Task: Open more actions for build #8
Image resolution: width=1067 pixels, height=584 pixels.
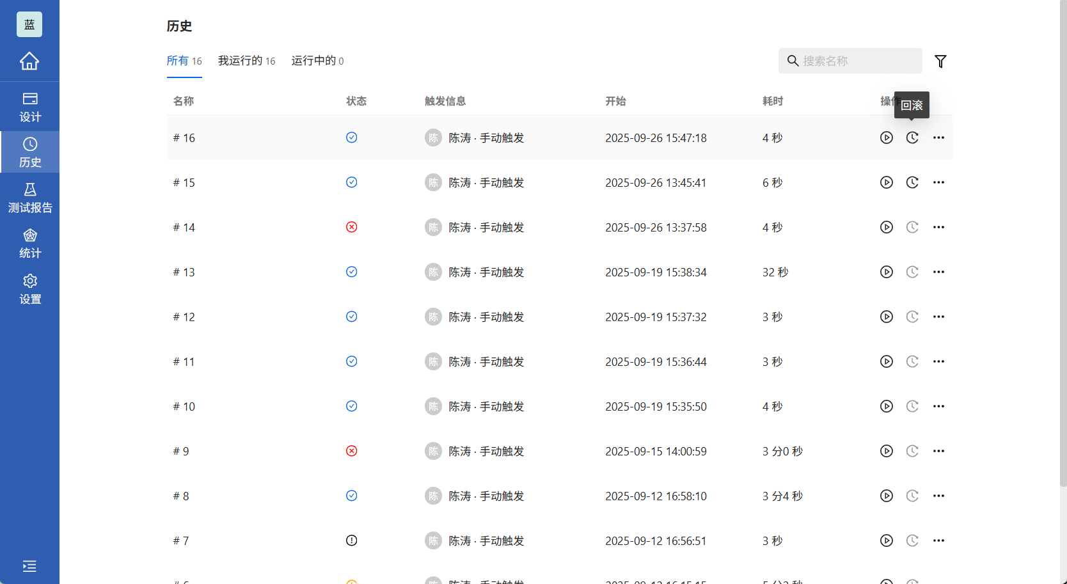Action: coord(938,496)
